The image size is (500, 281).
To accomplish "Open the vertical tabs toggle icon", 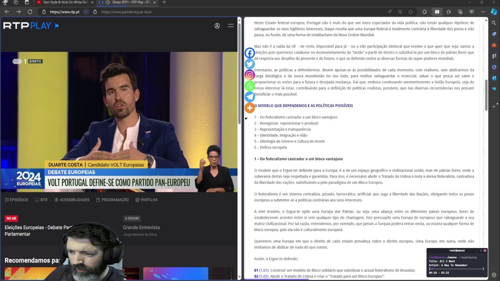I will pyautogui.click(x=27, y=2).
